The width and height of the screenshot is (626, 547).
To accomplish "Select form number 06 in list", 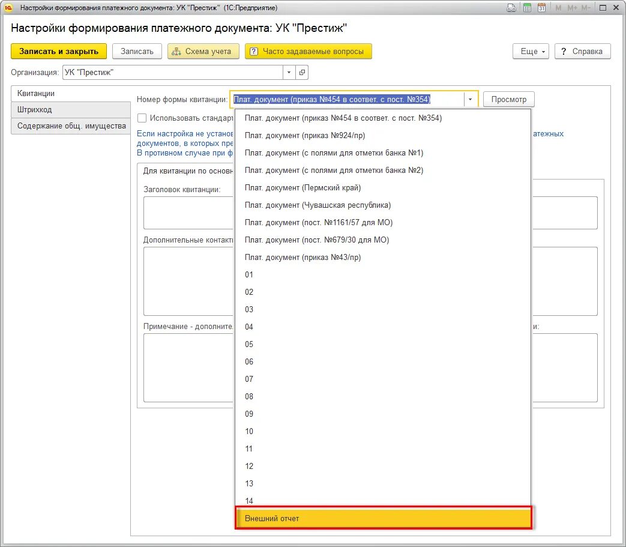I will click(x=384, y=361).
